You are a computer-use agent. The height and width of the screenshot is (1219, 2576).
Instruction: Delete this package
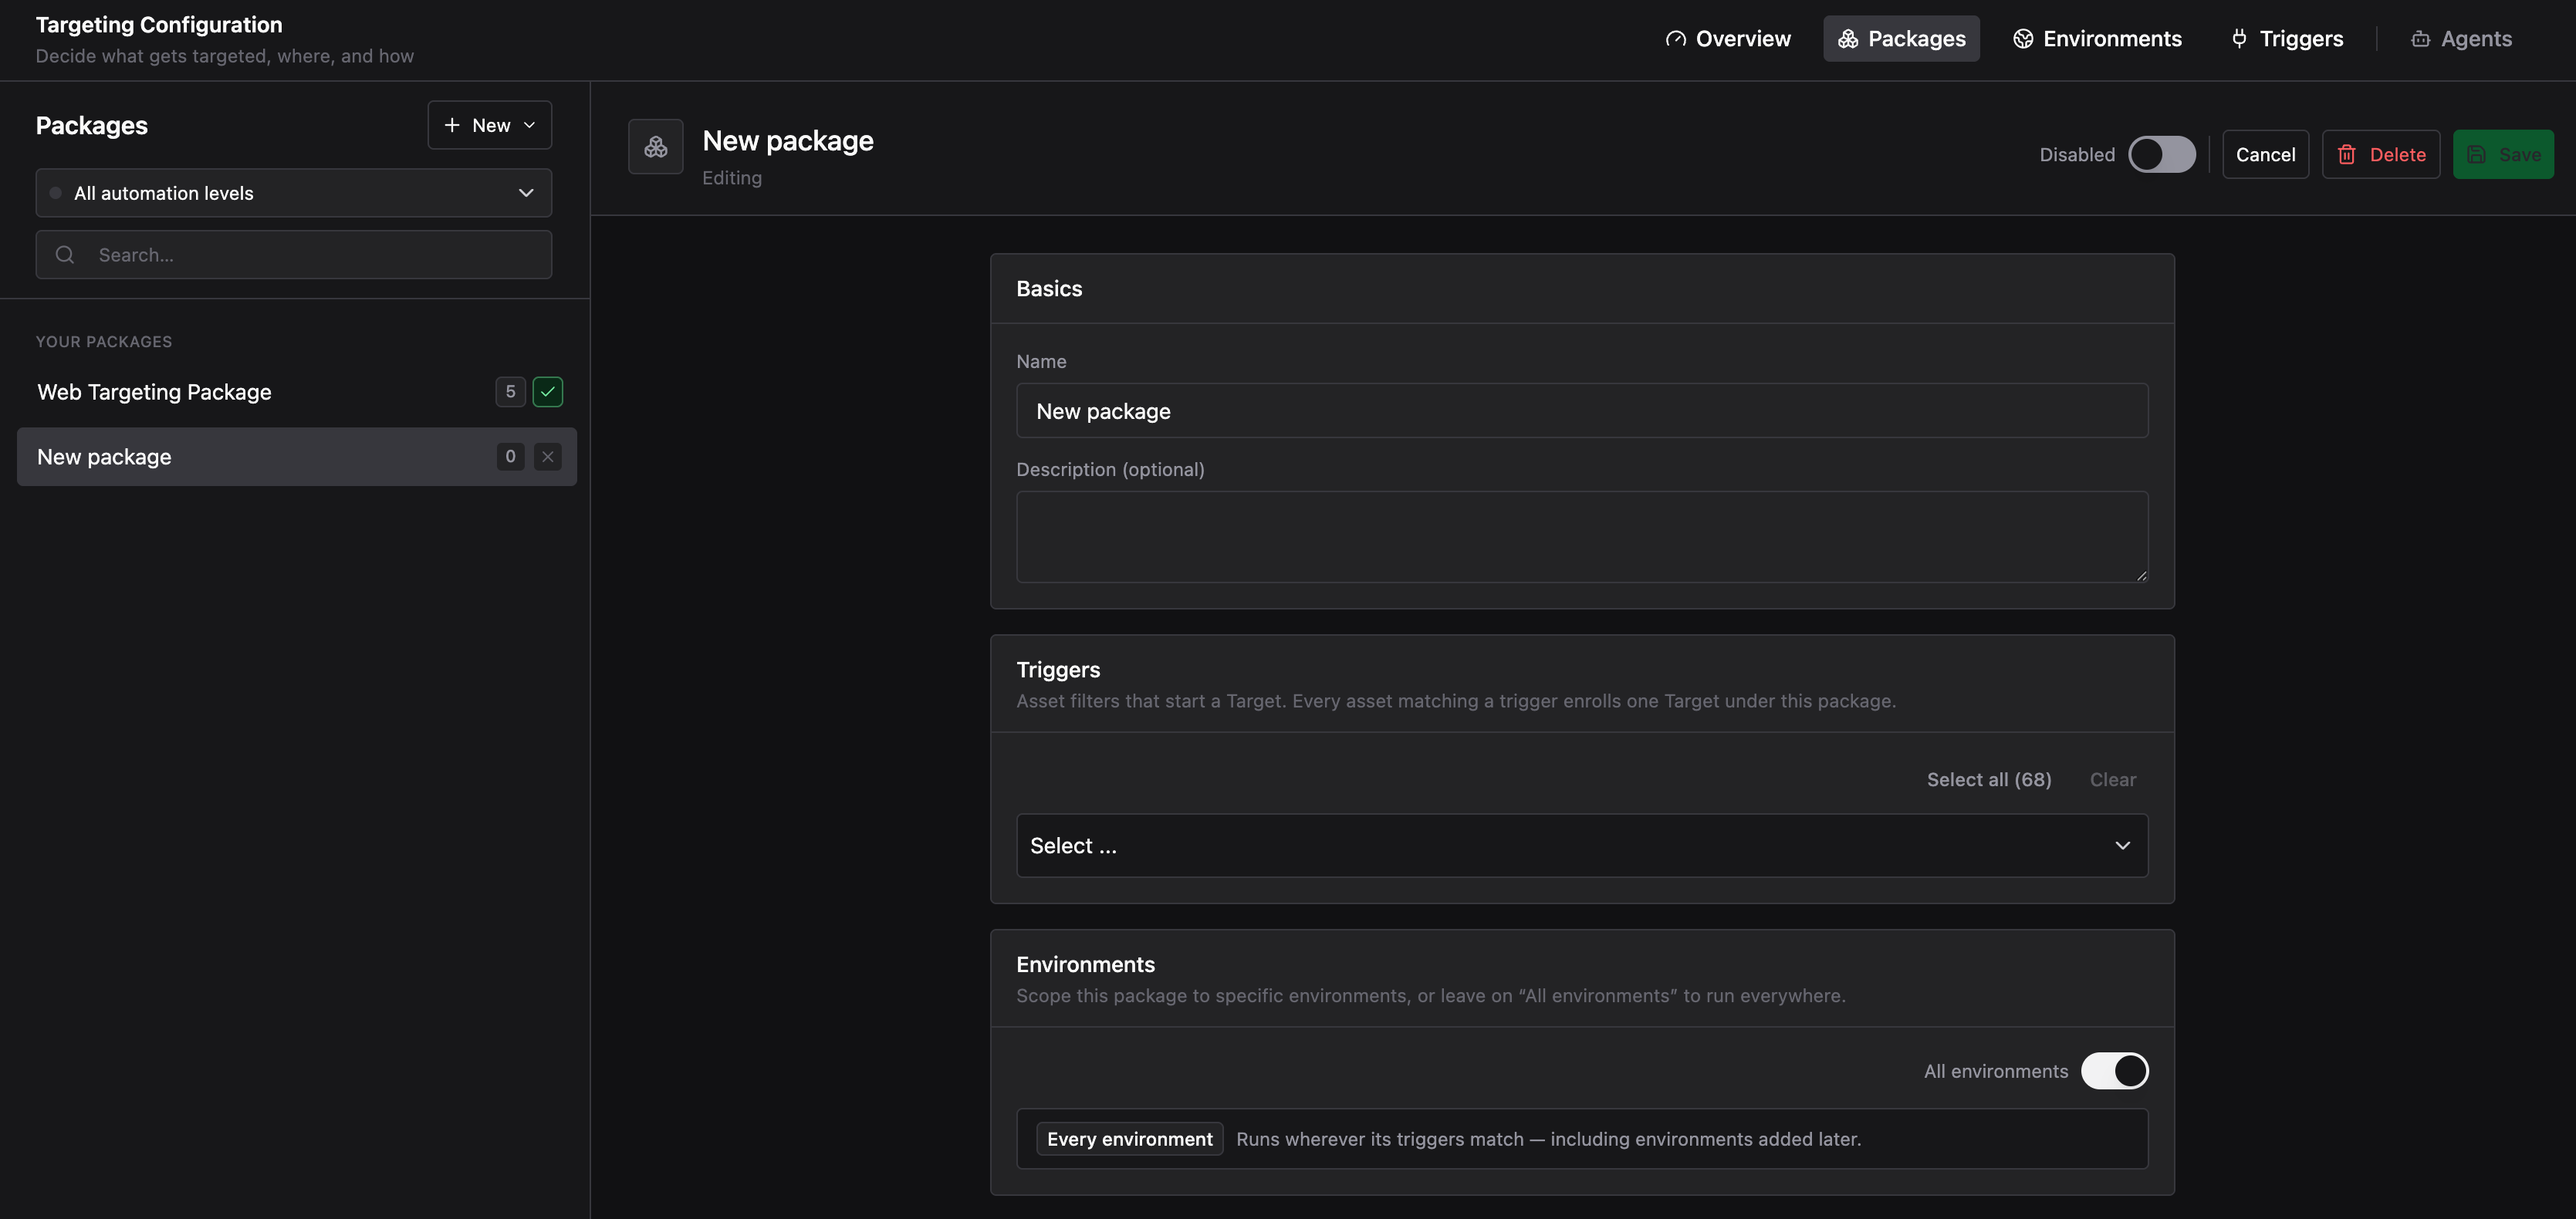click(2380, 155)
